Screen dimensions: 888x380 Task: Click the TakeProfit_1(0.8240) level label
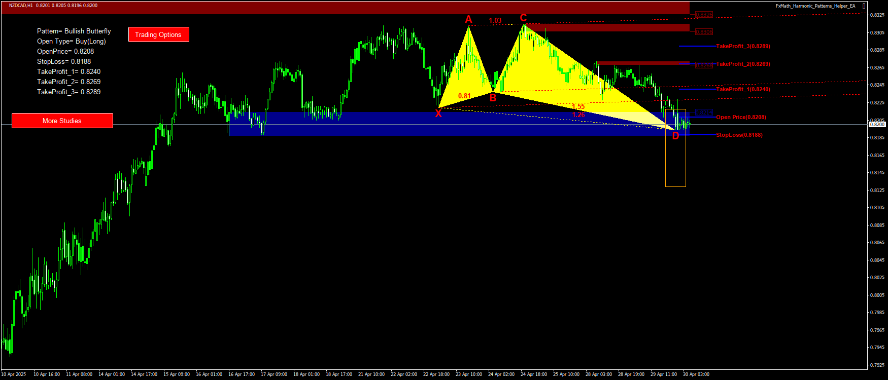(743, 89)
